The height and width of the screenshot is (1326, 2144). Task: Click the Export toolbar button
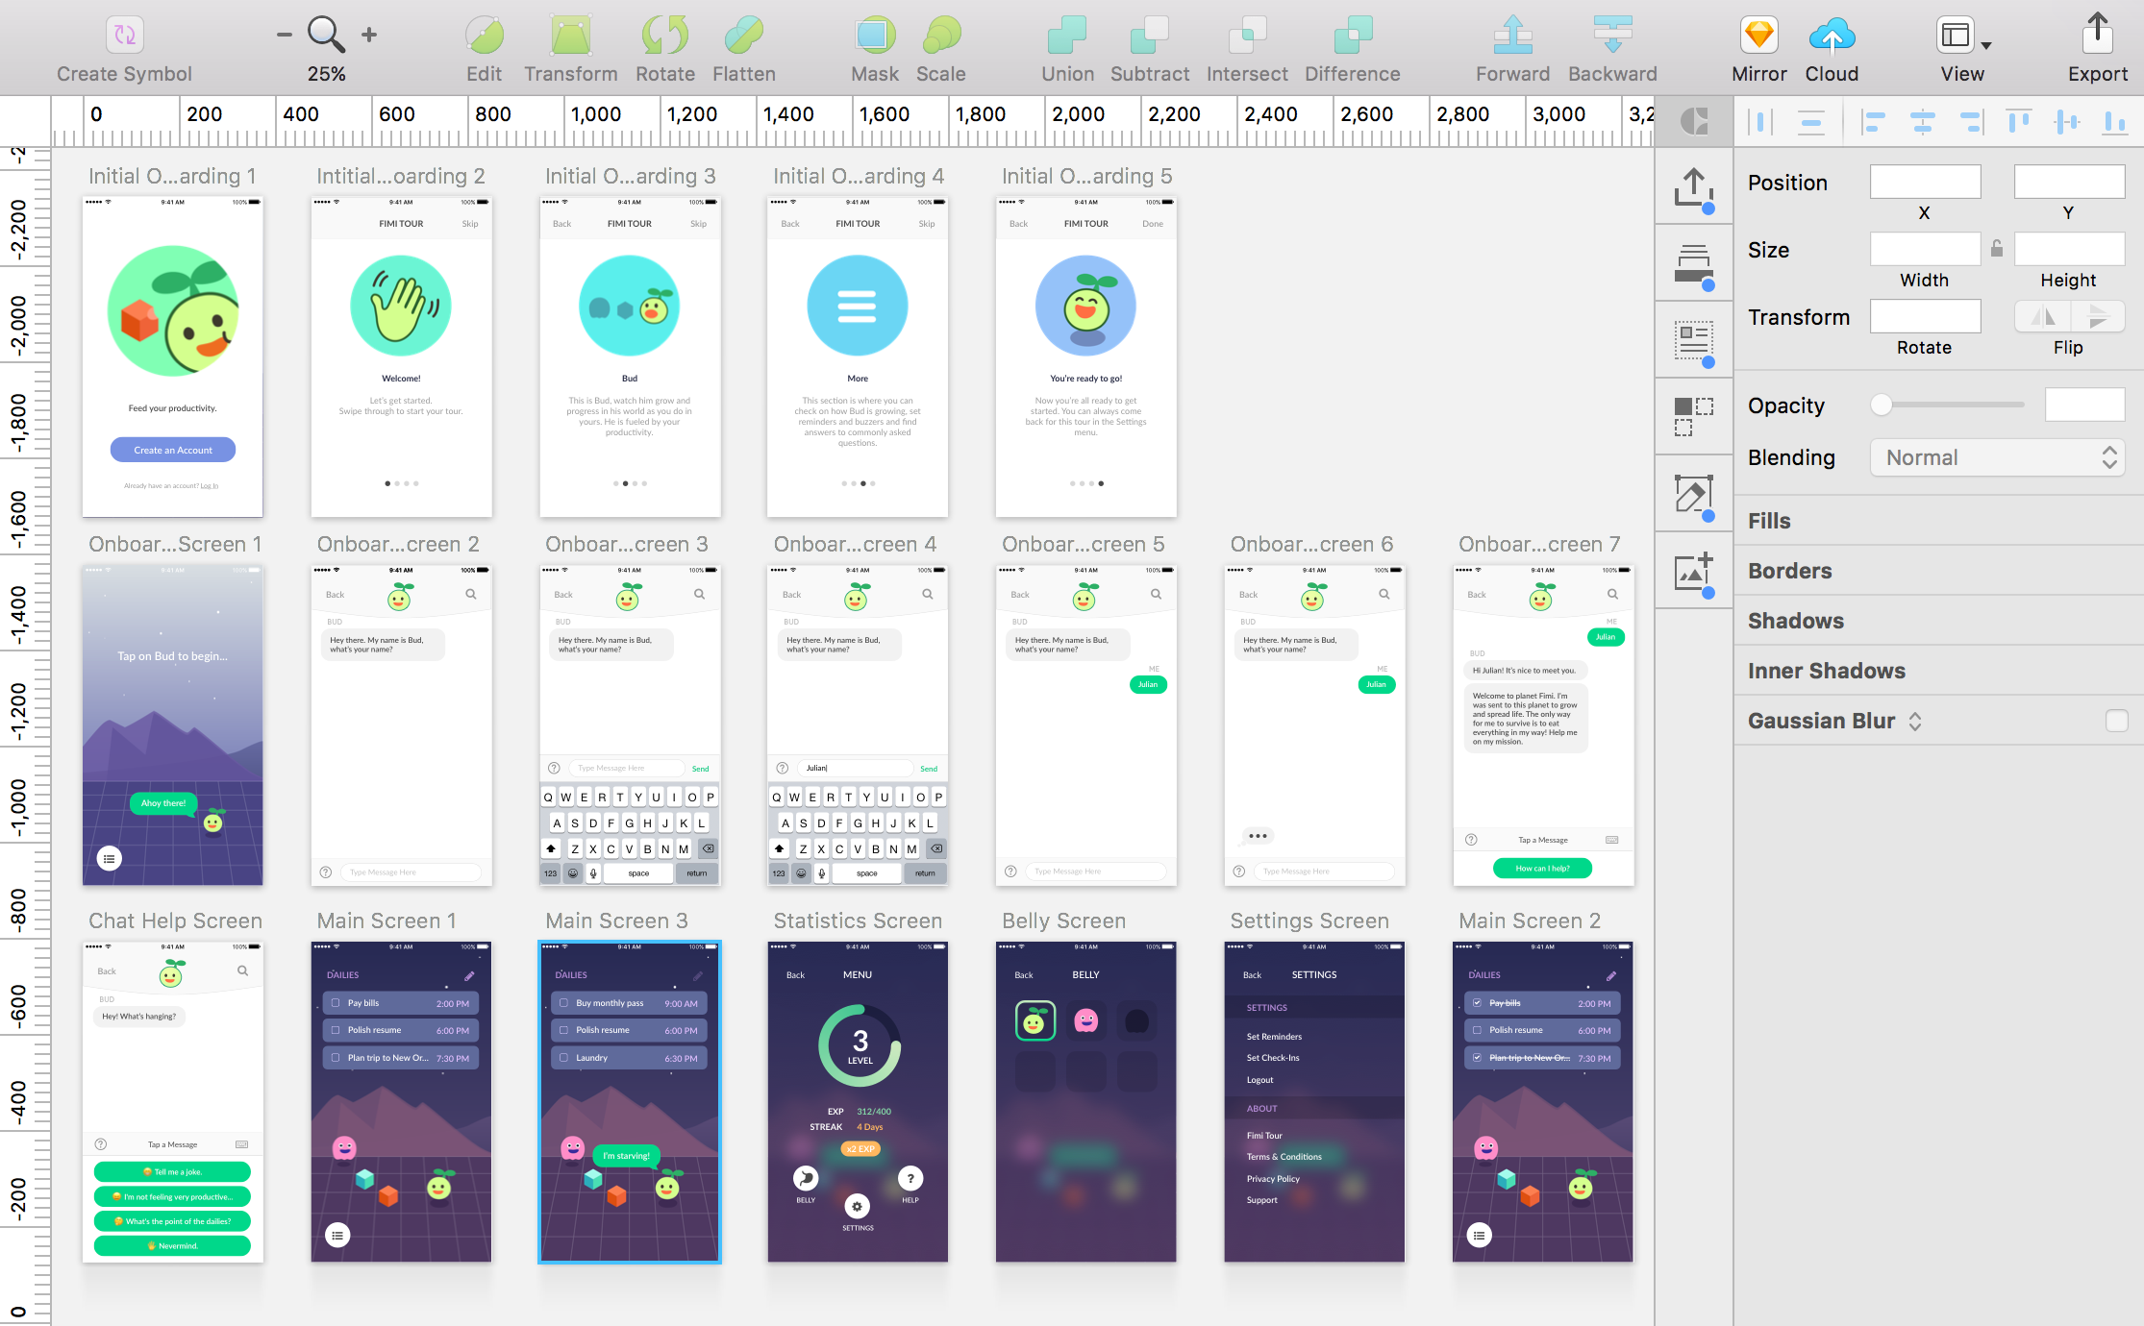tap(2097, 36)
